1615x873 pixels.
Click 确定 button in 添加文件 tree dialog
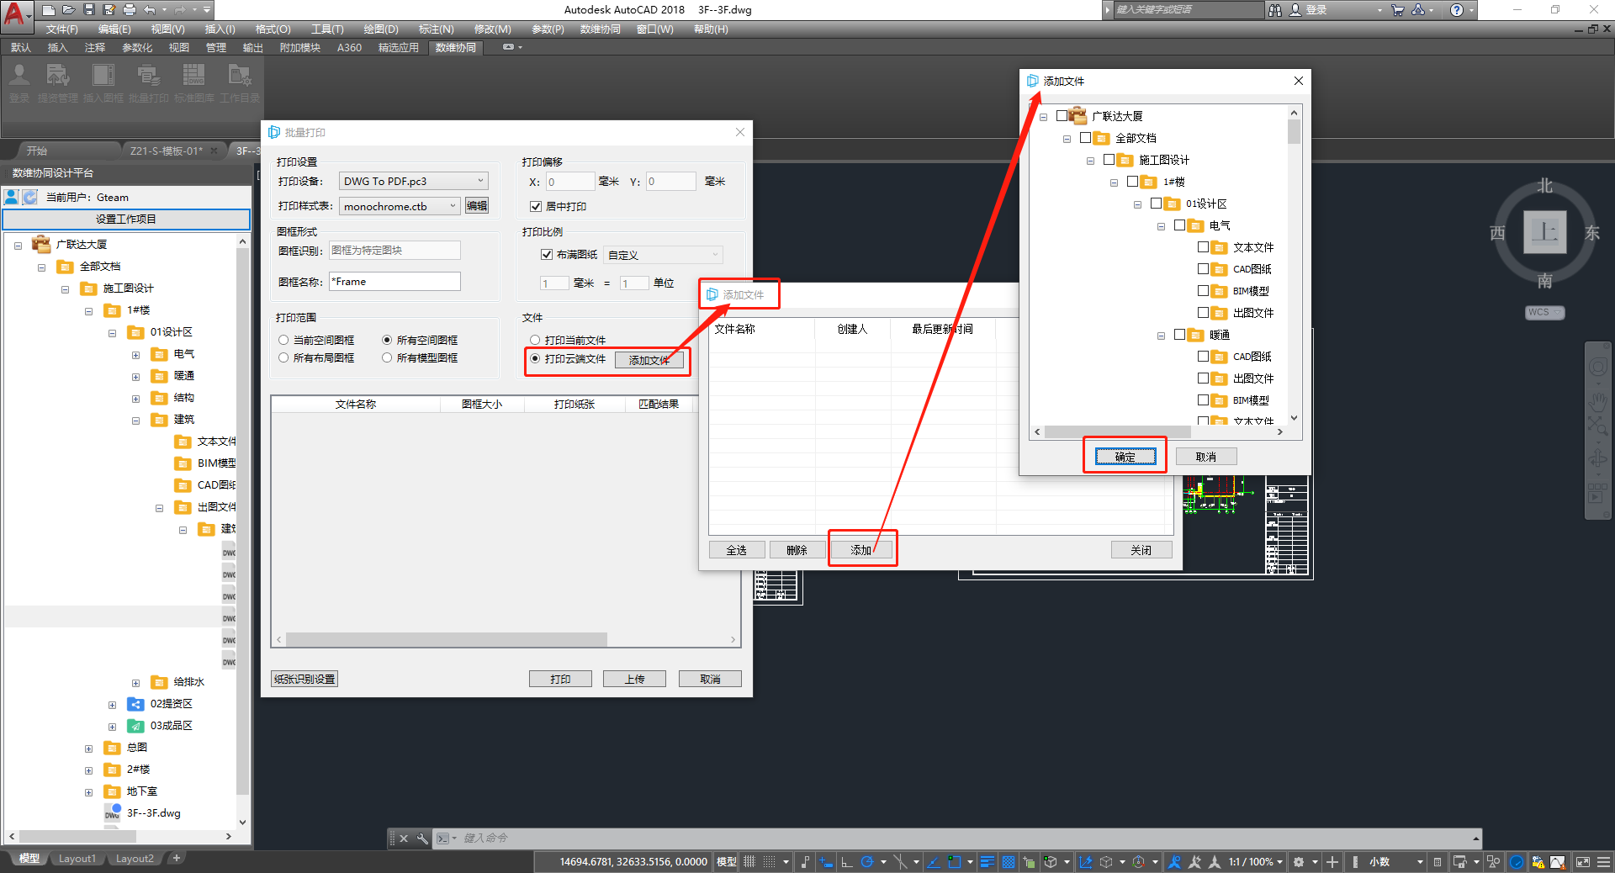1125,457
